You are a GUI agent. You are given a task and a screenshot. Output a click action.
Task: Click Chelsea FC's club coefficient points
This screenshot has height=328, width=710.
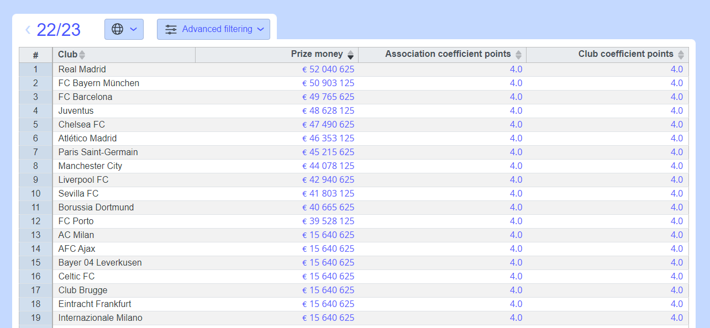(677, 125)
